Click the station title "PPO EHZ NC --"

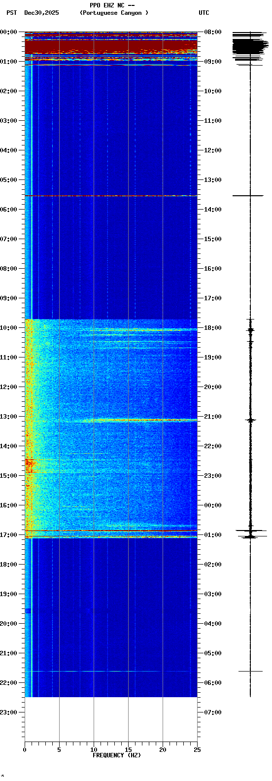(112, 5)
